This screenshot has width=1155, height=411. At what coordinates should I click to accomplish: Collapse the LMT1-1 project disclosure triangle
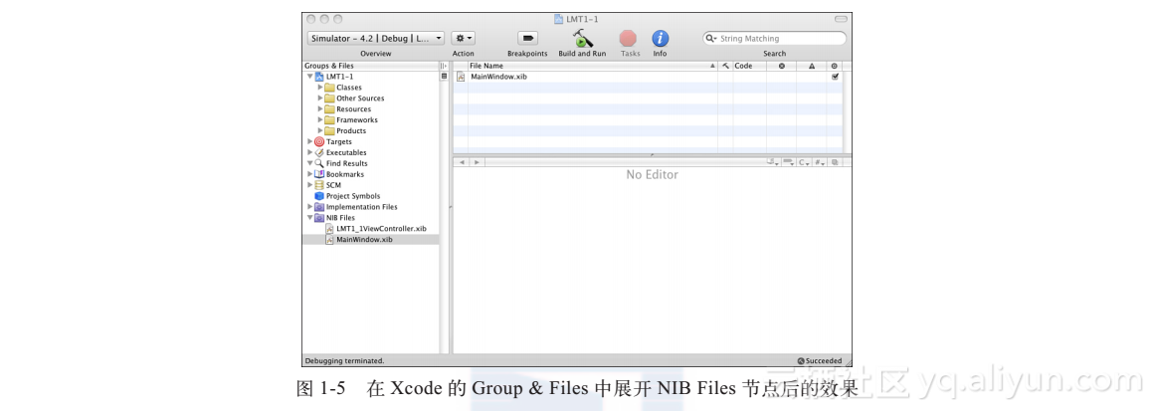[310, 77]
